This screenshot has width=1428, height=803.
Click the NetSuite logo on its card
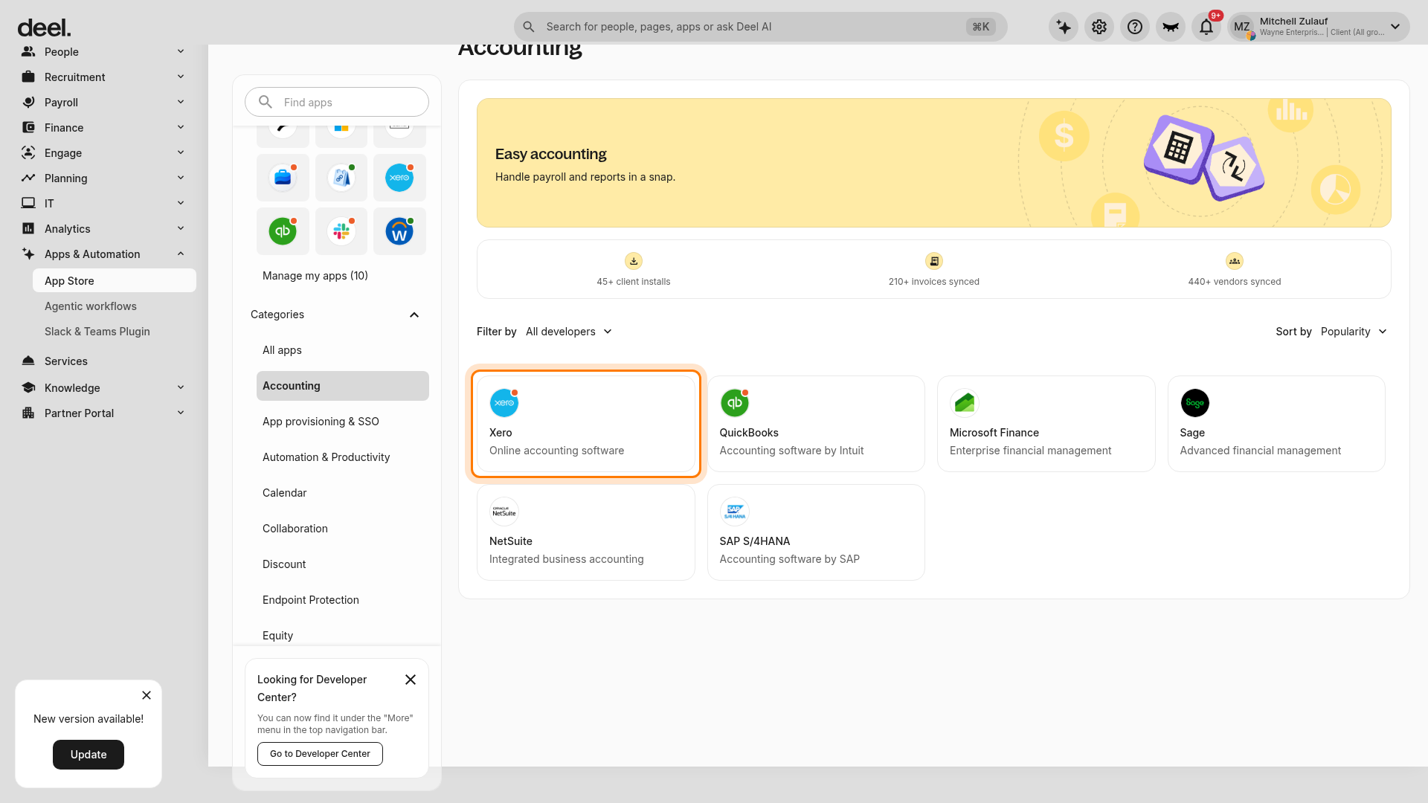504,512
